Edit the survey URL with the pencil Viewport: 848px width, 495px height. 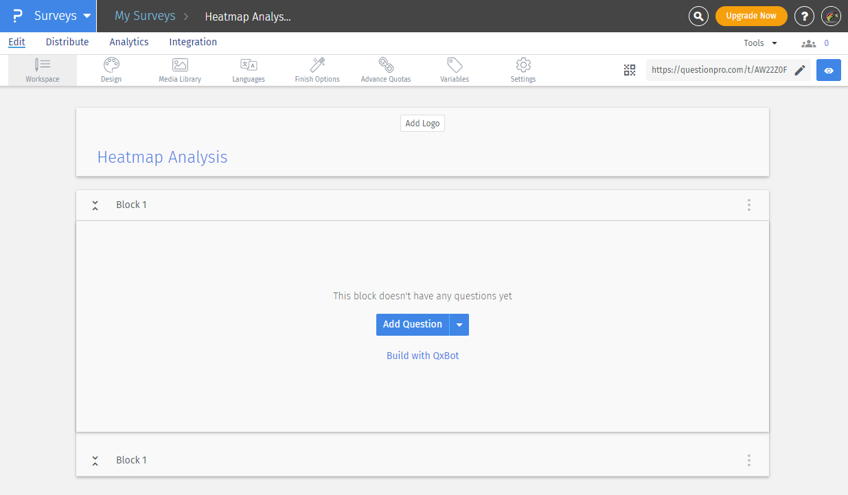[x=800, y=69]
